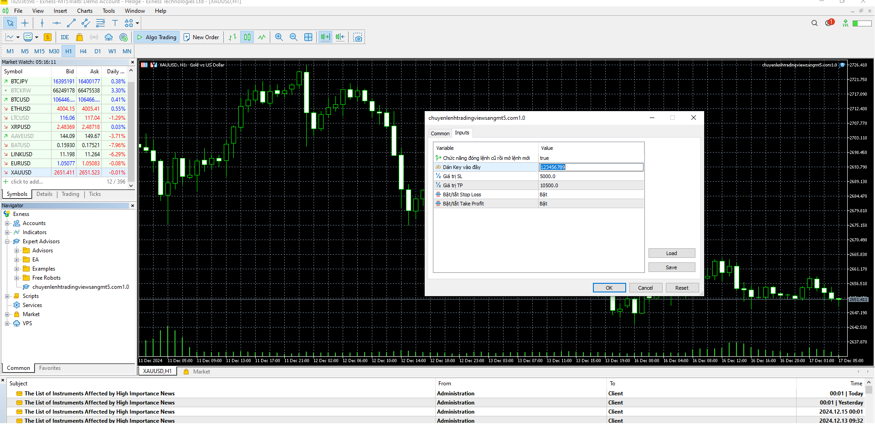Click the Load button
This screenshot has height=430, width=875.
(671, 253)
